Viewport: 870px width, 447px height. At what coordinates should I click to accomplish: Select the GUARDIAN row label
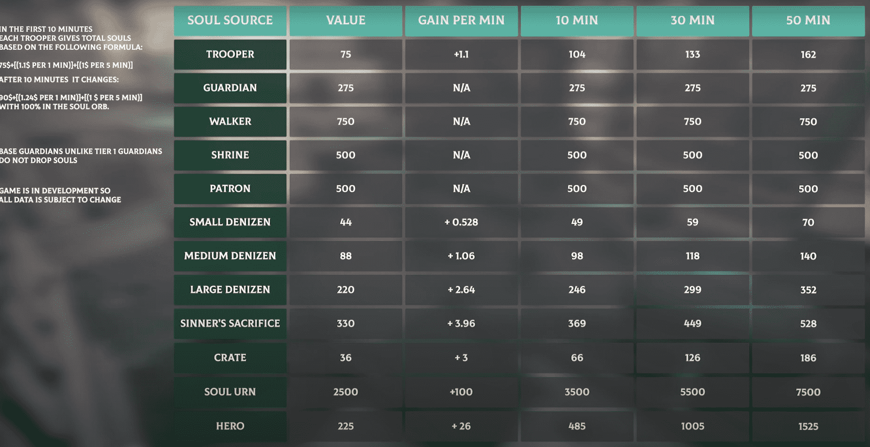point(230,88)
